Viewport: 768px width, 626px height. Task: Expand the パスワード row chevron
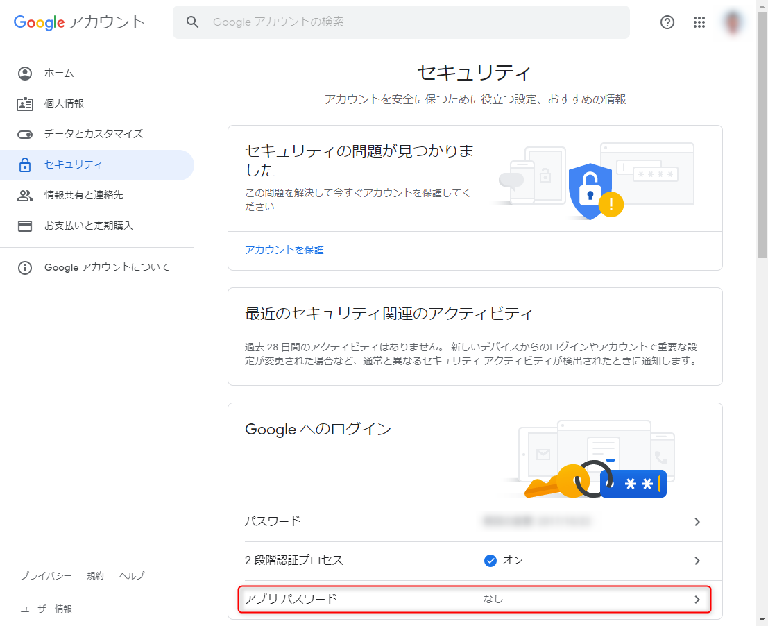pos(697,522)
